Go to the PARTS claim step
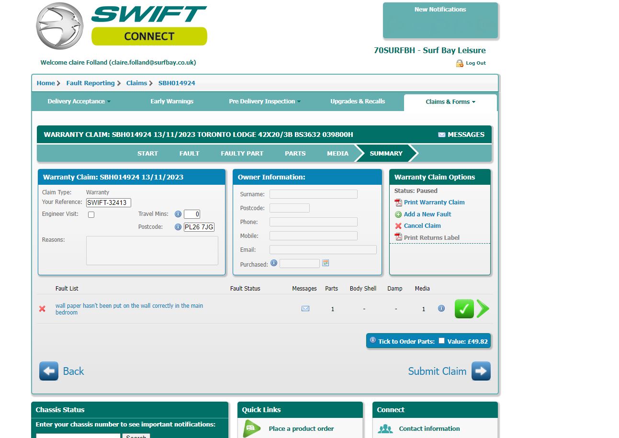This screenshot has height=438, width=619. click(295, 154)
